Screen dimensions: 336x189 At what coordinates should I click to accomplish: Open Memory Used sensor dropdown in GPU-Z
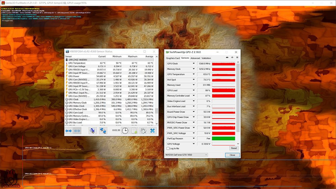[194, 85]
